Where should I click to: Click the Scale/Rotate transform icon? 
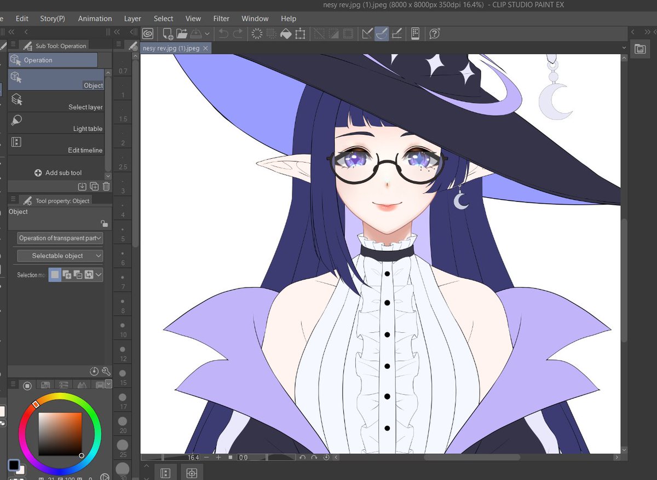coord(300,33)
